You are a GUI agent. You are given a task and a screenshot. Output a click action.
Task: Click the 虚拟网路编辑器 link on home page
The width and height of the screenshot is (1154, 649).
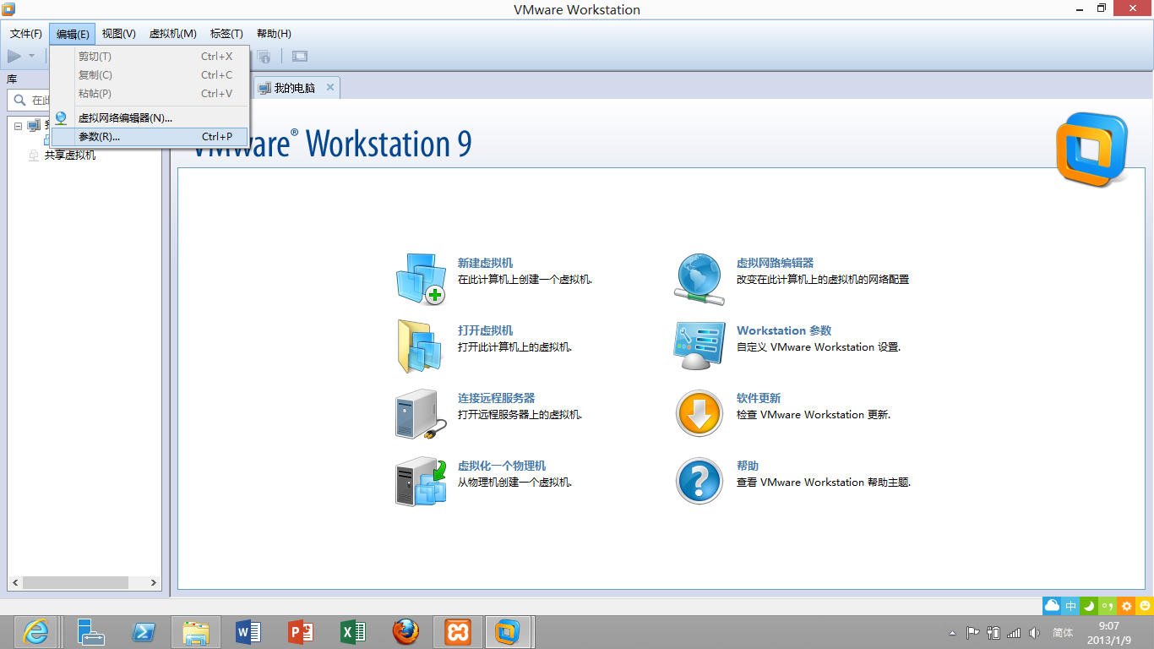click(x=776, y=263)
